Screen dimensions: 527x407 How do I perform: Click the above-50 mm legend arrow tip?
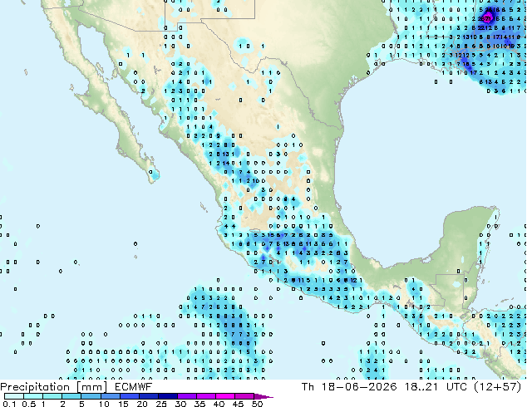[x=263, y=396]
